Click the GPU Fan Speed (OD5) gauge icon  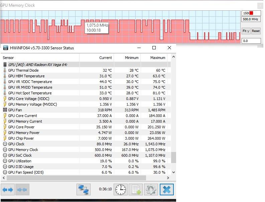(5, 172)
